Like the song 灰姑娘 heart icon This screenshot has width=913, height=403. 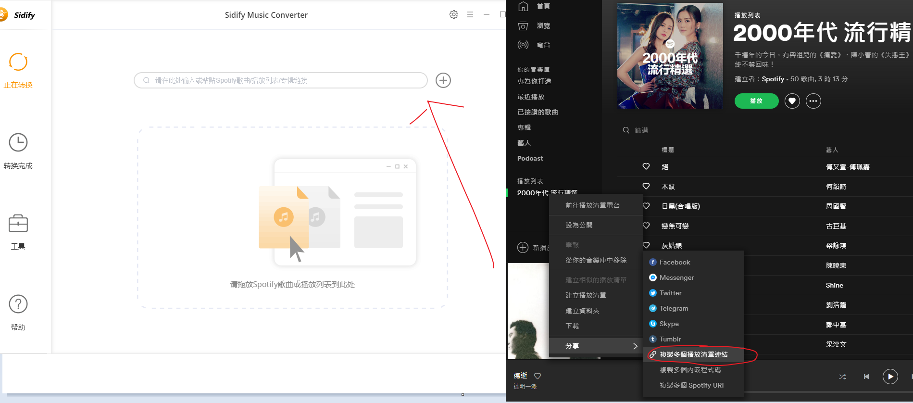click(647, 245)
